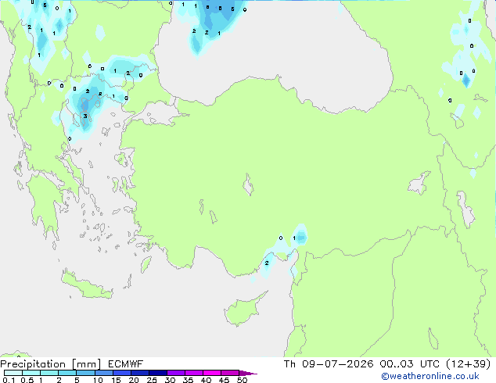Open the weatheronline.co.uk link
496x383 pixels.
[x=430, y=377]
